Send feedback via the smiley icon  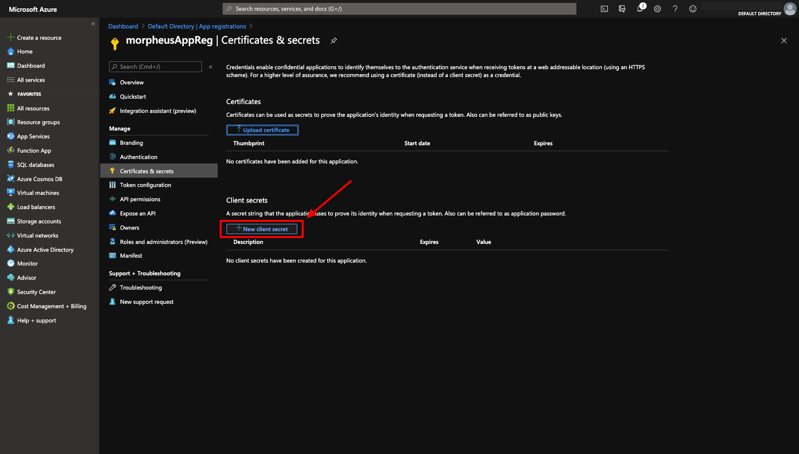point(692,8)
